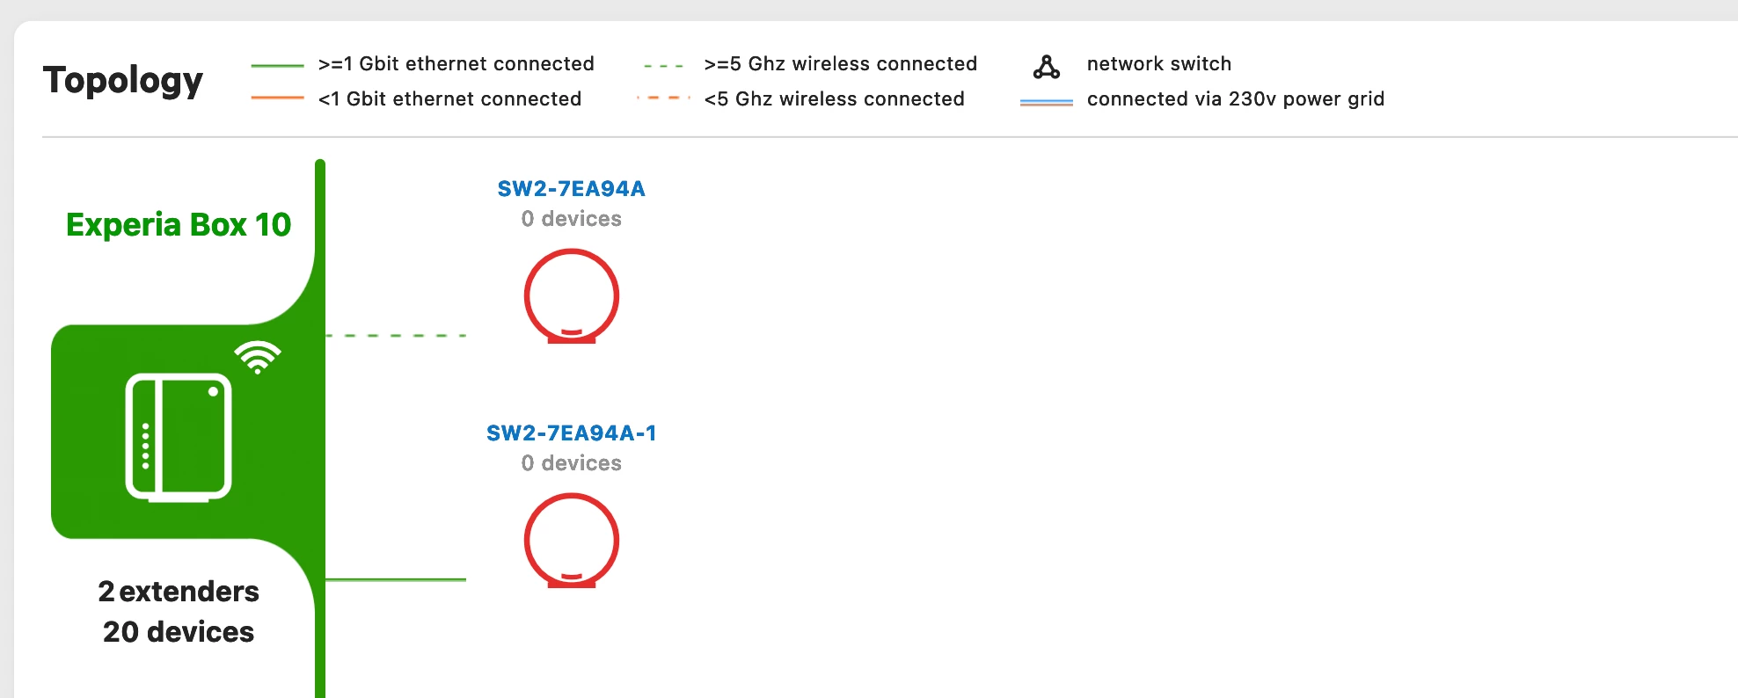
Task: Click the Experia Box 10 title
Action: [179, 225]
